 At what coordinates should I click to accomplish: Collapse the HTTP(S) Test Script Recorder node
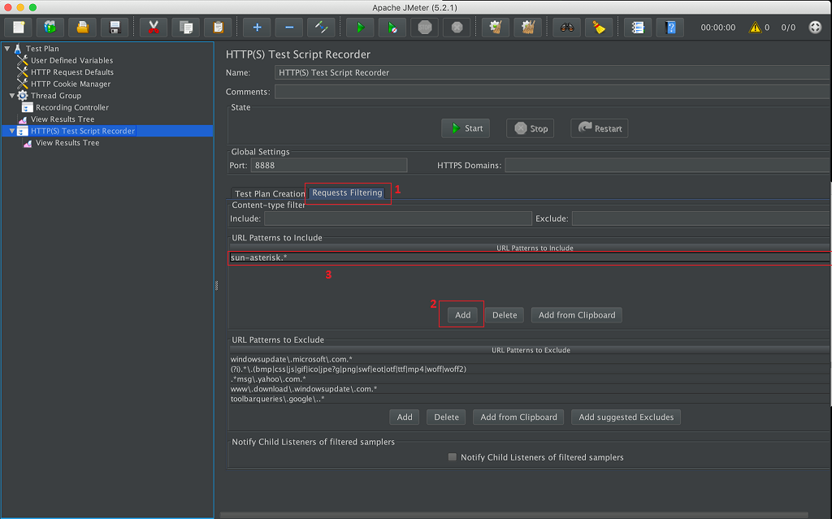(12, 131)
